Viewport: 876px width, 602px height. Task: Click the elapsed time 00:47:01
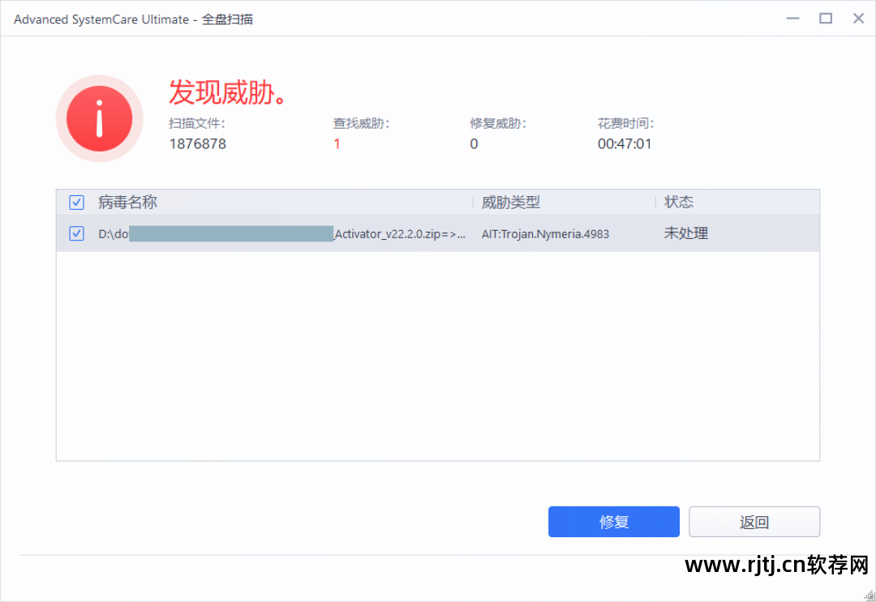pos(625,143)
